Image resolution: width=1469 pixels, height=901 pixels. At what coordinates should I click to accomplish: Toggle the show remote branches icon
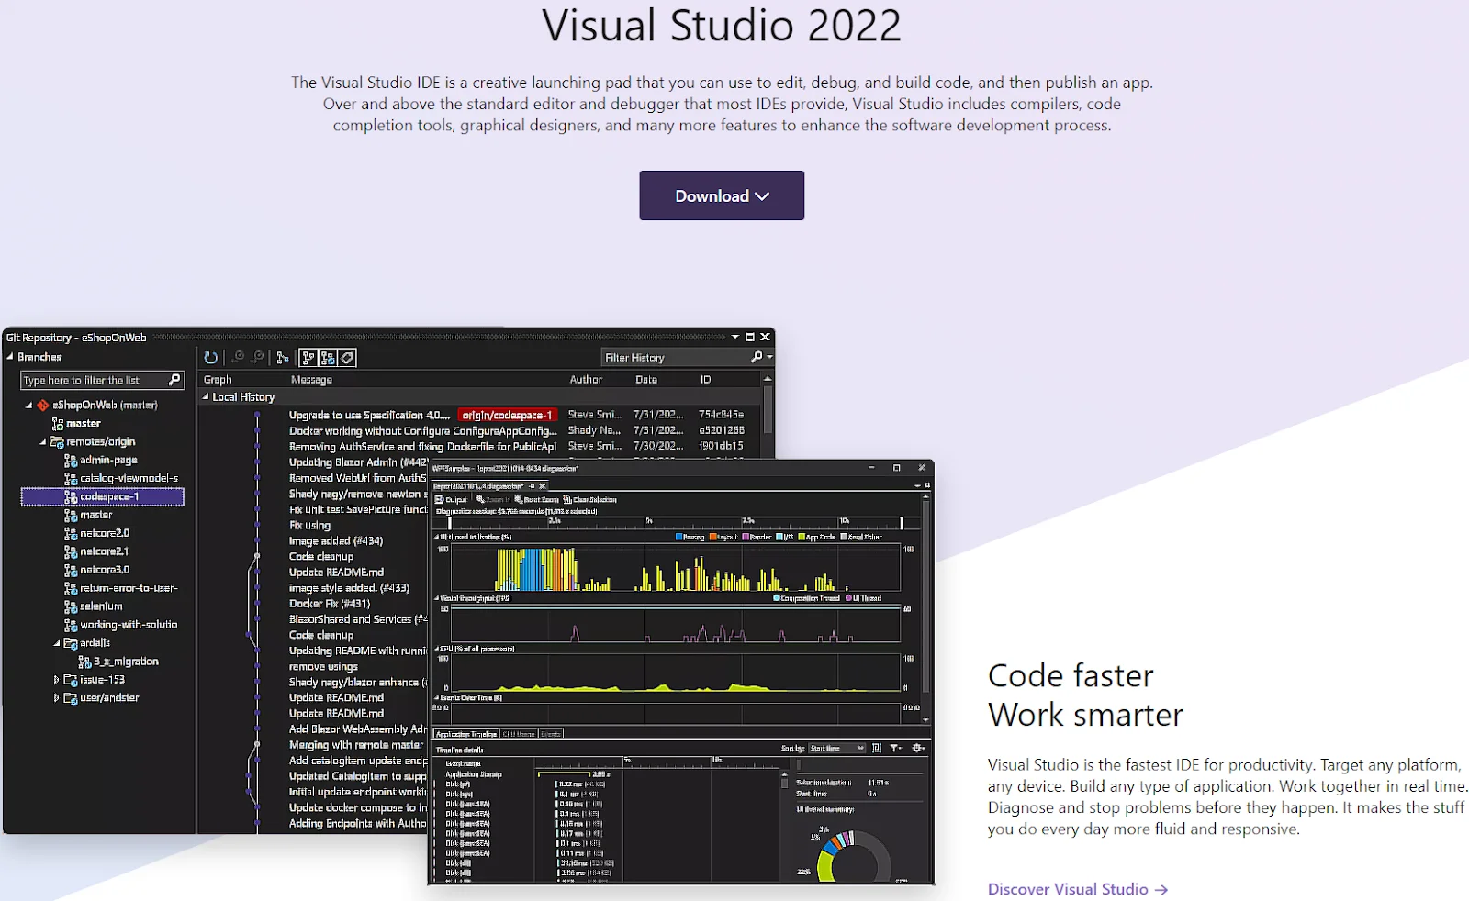328,358
